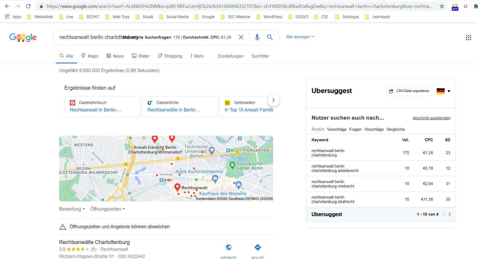Click CSV-Datei exportieren button
The width and height of the screenshot is (478, 259).
[409, 91]
